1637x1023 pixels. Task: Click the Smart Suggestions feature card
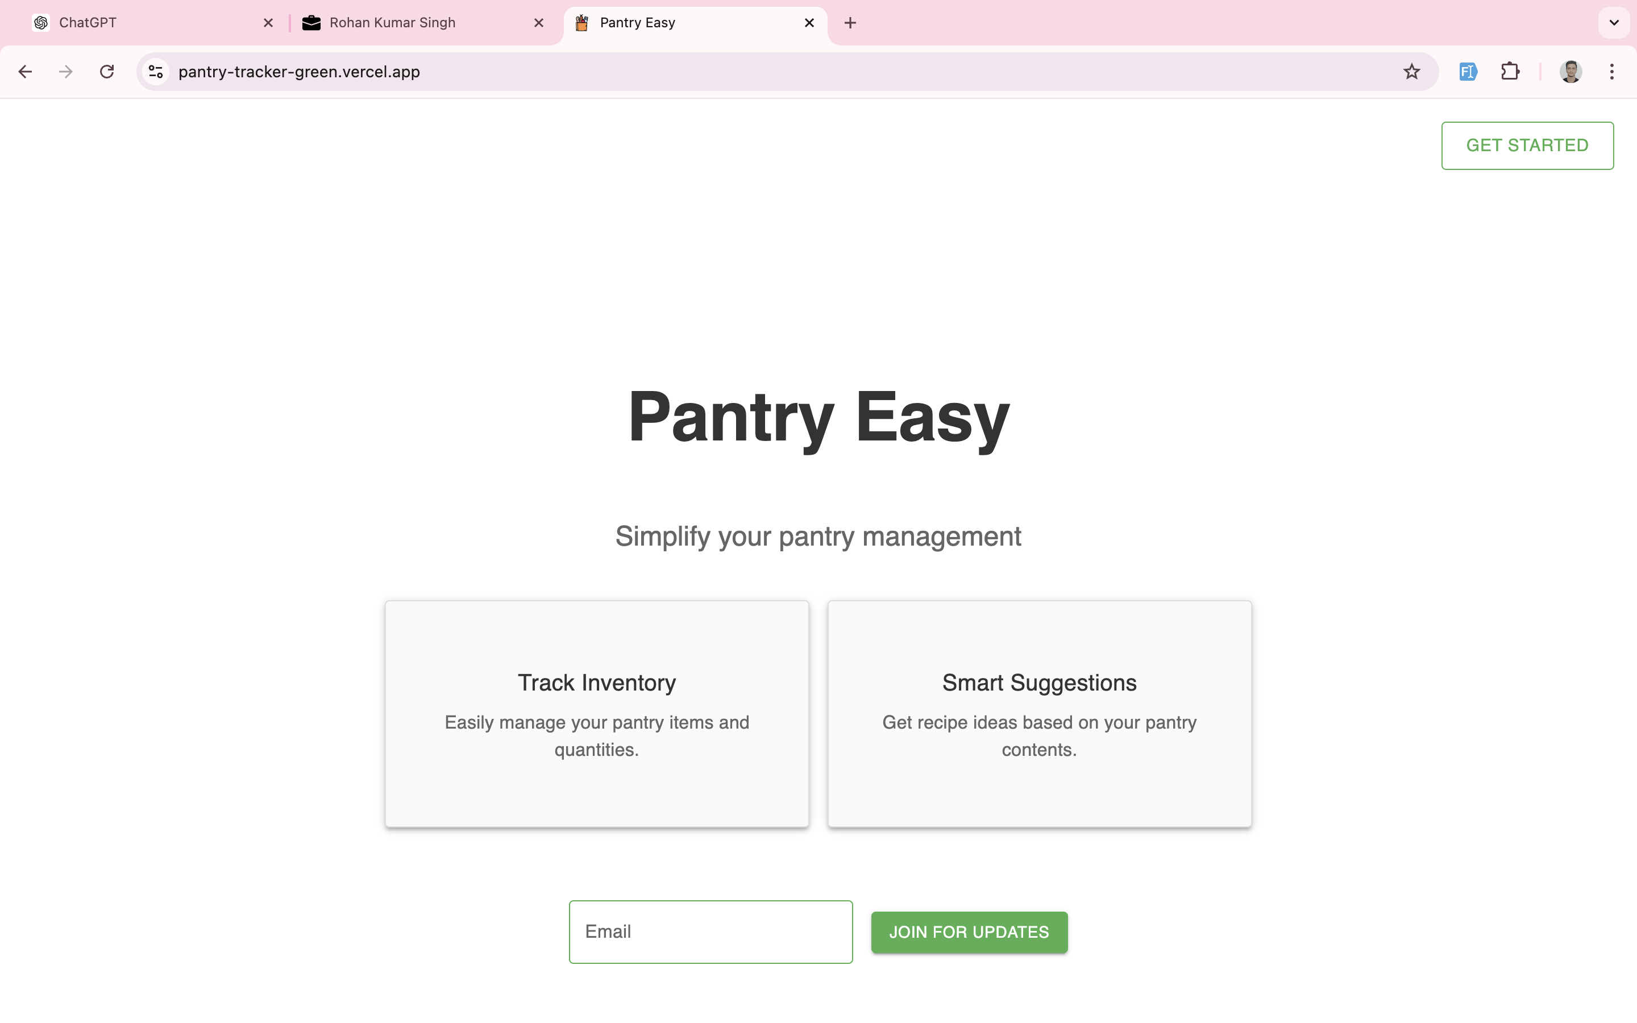coord(1040,713)
